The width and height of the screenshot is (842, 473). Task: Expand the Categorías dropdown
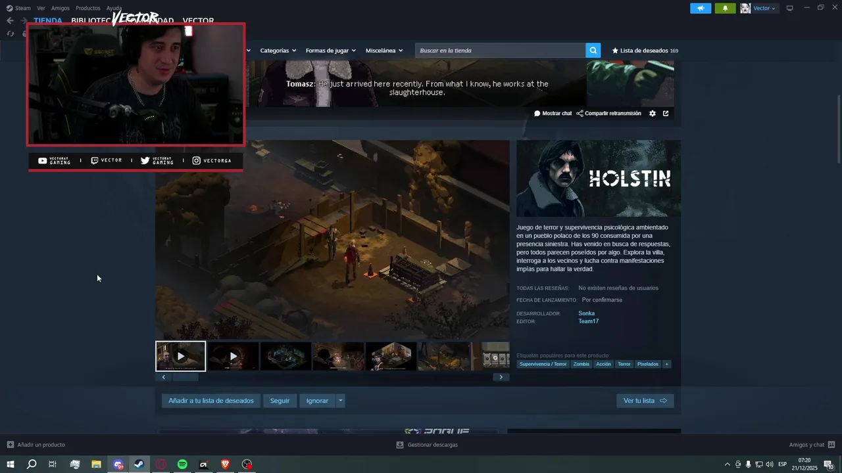[278, 51]
